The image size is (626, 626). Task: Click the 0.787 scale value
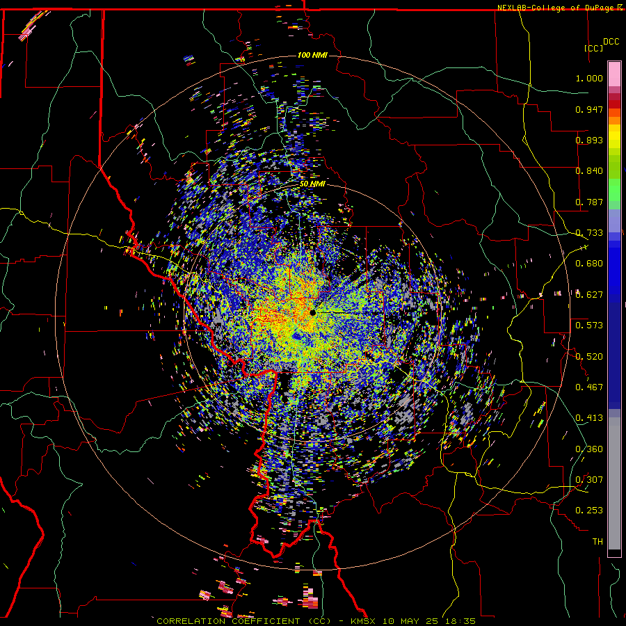(x=589, y=202)
